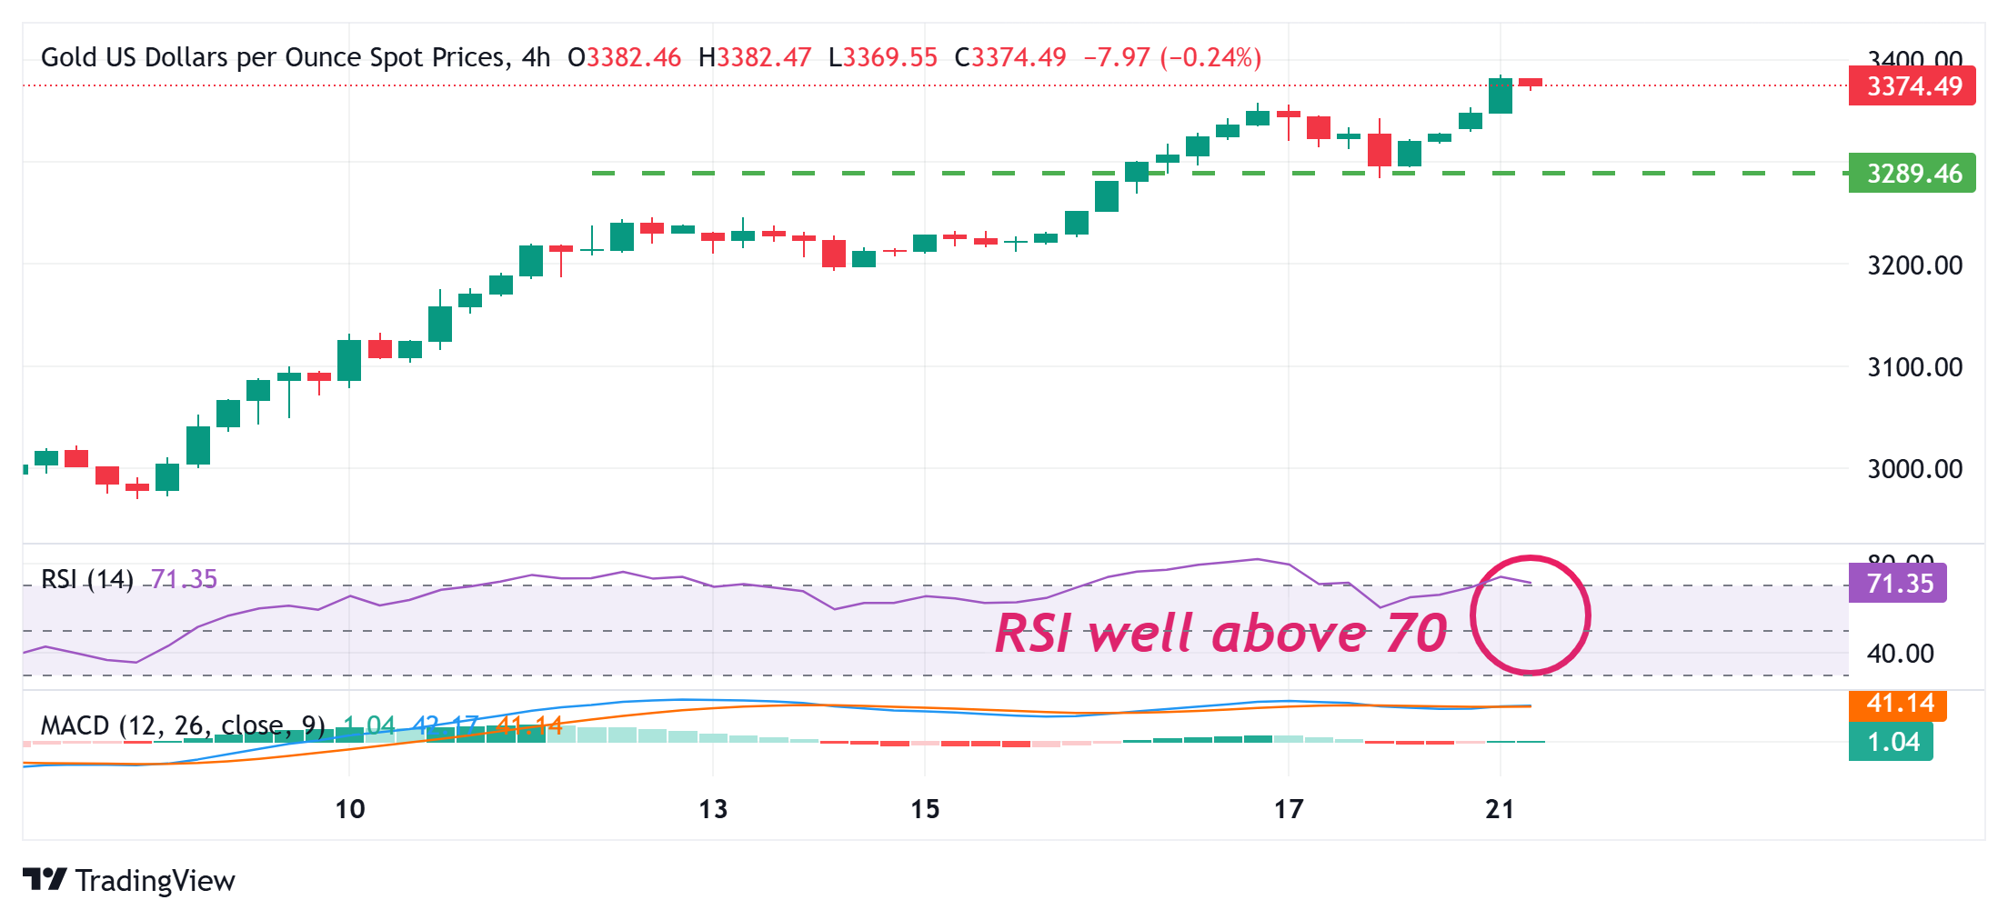Viewport: 2008px width, 920px height.
Task: Click the TradingView logo icon
Action: point(45,880)
